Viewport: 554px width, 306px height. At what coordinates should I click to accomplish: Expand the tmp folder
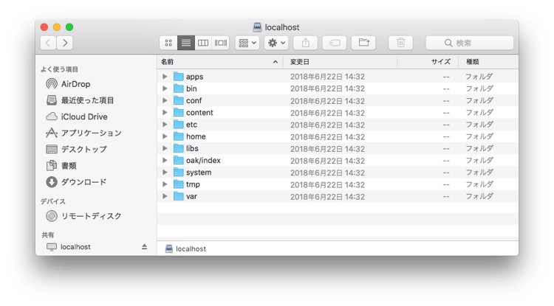pyautogui.click(x=165, y=184)
